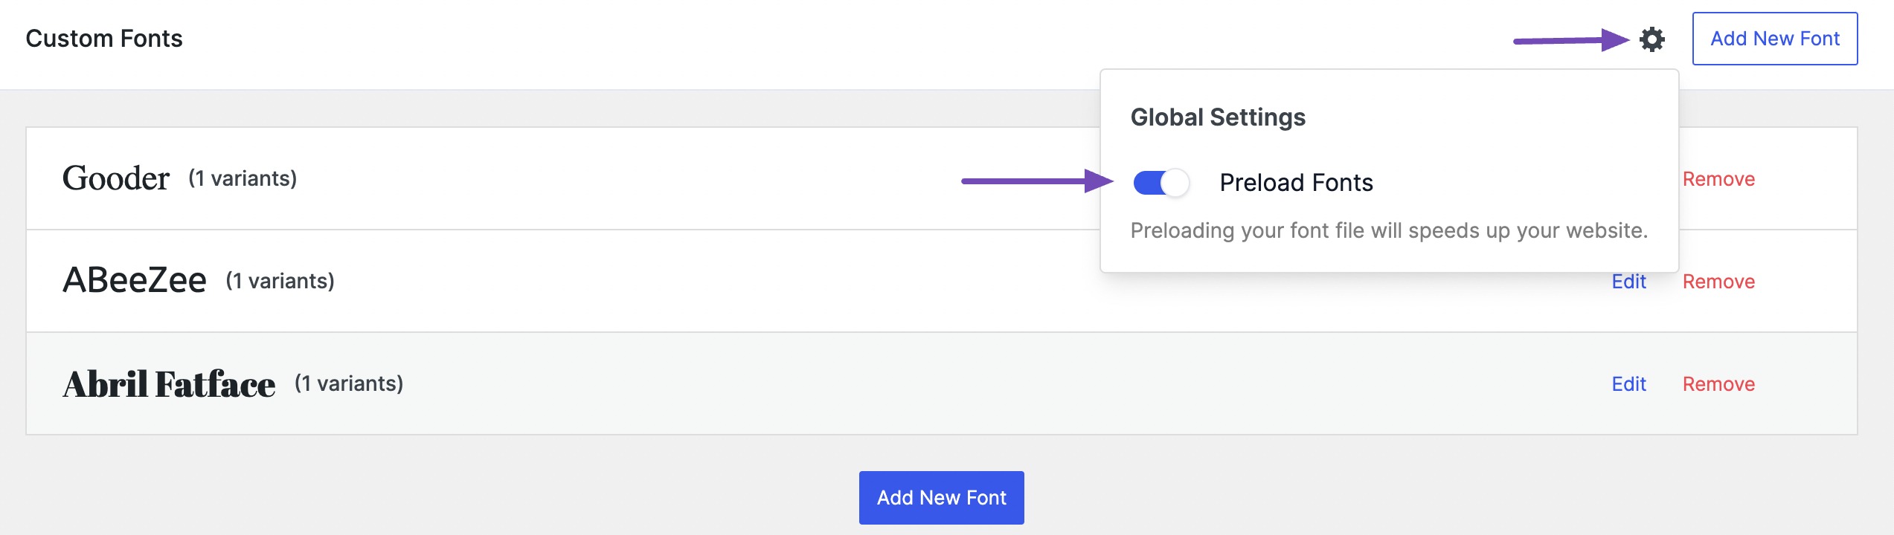Click the preloading description text
This screenshot has width=1894, height=535.
(1389, 231)
